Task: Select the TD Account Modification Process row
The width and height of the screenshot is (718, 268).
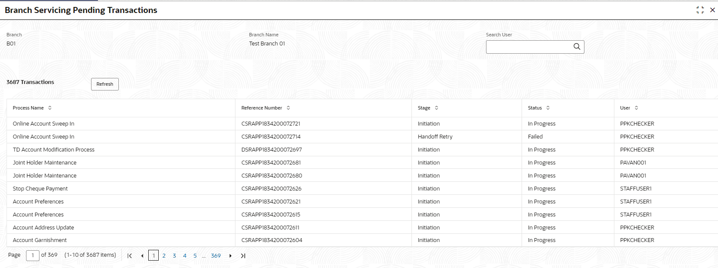Action: (x=362, y=149)
